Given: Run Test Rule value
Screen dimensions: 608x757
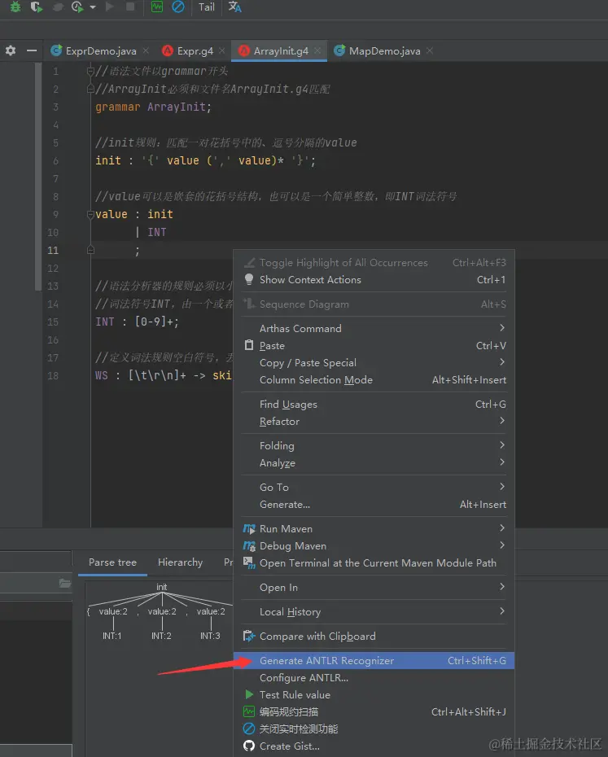Looking at the screenshot, I should [x=374, y=694].
